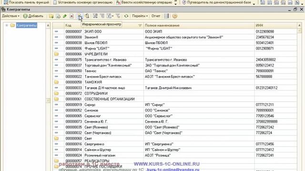Click the red X deletion mark icon
Screen dimensions: 305x171
pos(71,16)
